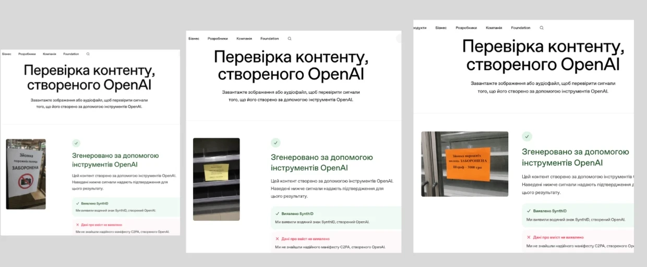Click search icon in camera-ban sign screenshot

point(88,54)
